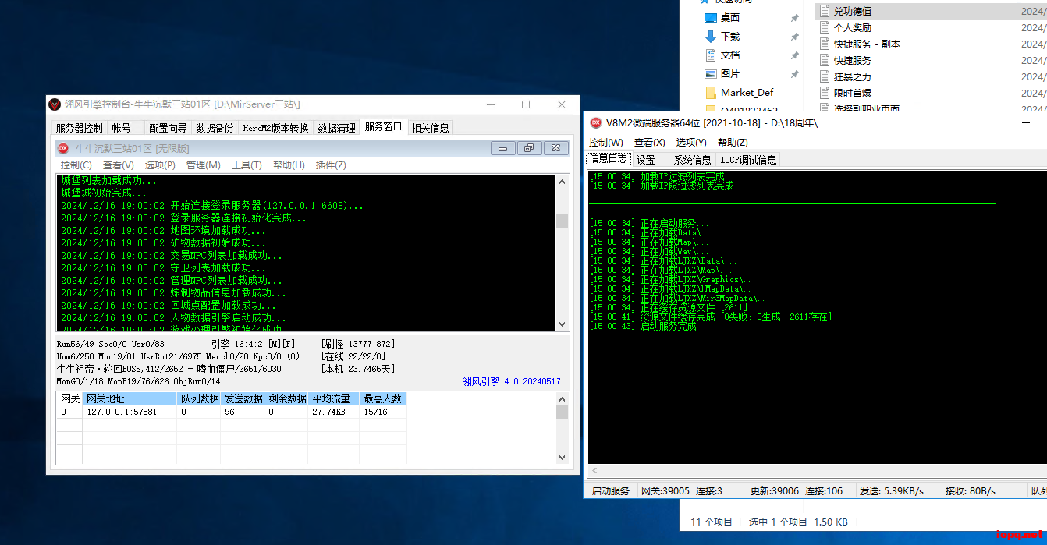
Task: Open the 选项(P) menu
Action: click(160, 165)
